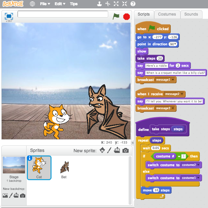Select the Cat sprite thumbnail
The image size is (208, 208).
point(39,168)
